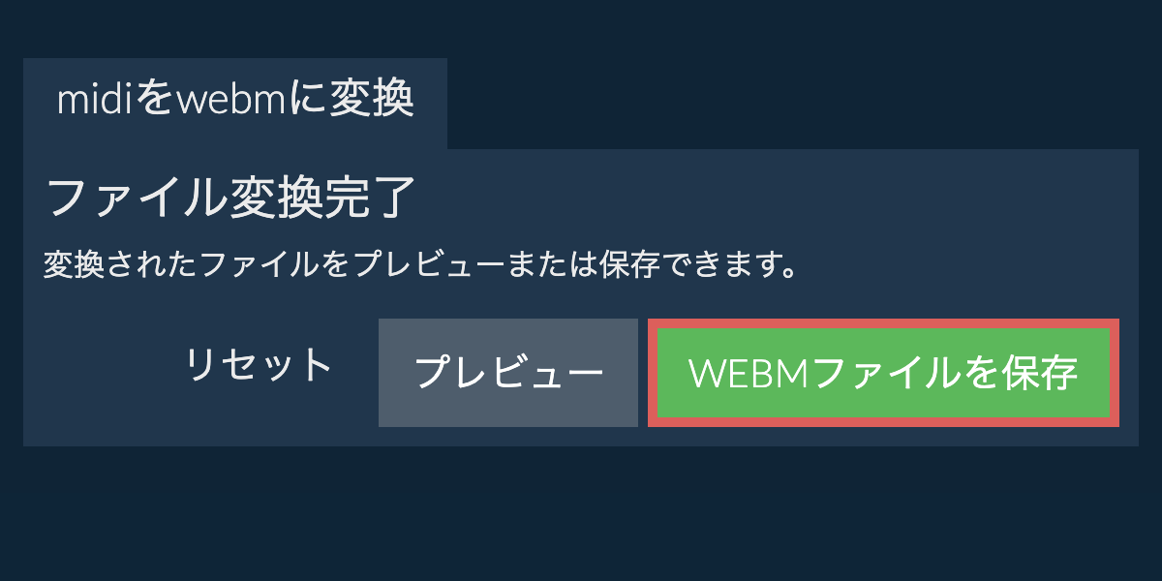Image resolution: width=1162 pixels, height=581 pixels.
Task: Select the gray プレビュー button
Action: (x=508, y=373)
